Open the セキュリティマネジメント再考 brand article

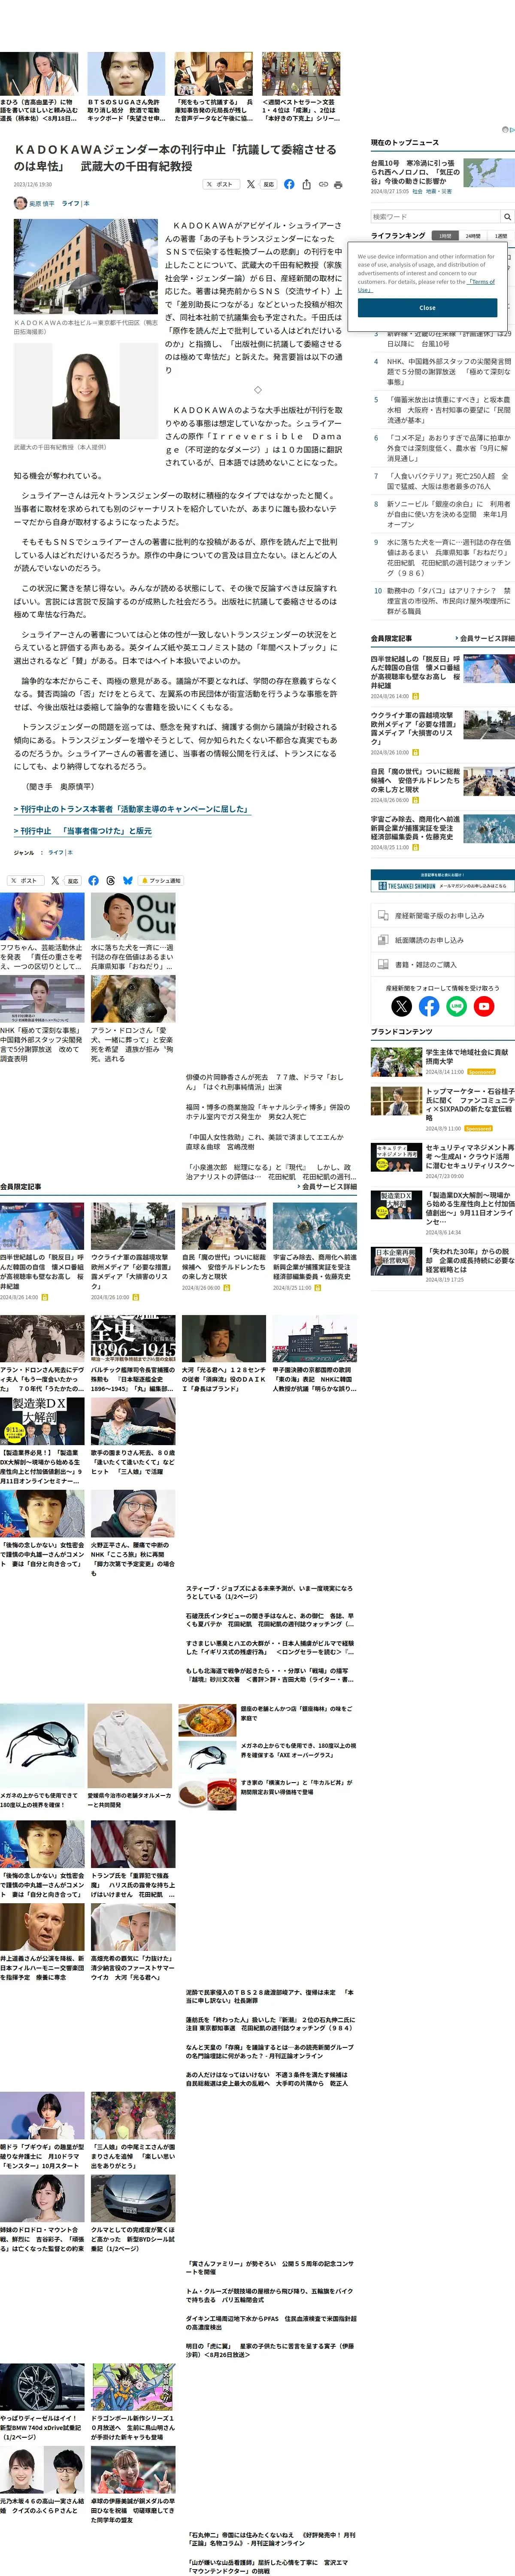click(470, 1156)
